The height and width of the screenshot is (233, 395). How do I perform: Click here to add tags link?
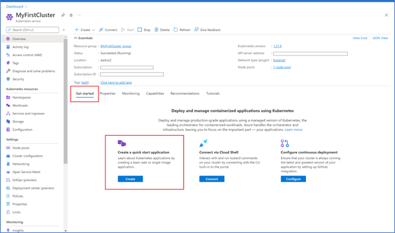click(x=116, y=83)
